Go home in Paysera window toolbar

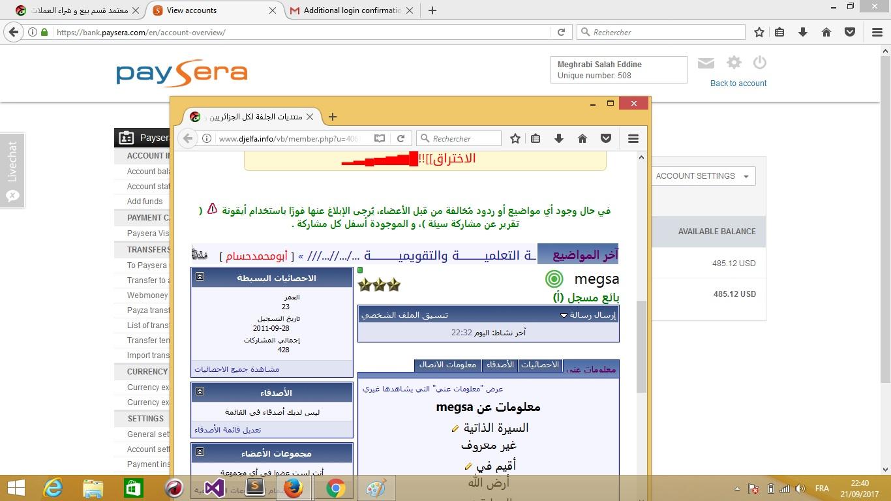[x=826, y=32]
